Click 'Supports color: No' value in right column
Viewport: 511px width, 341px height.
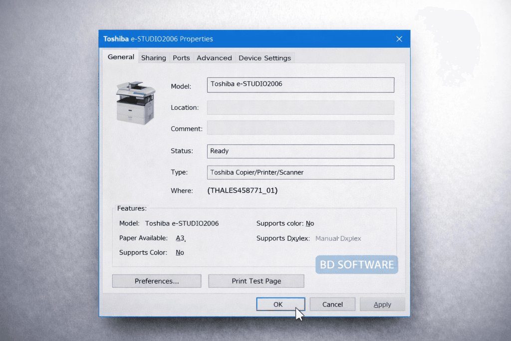click(310, 223)
